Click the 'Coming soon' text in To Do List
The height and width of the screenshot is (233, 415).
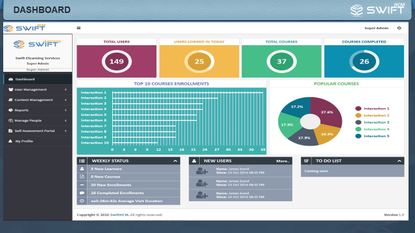316,171
